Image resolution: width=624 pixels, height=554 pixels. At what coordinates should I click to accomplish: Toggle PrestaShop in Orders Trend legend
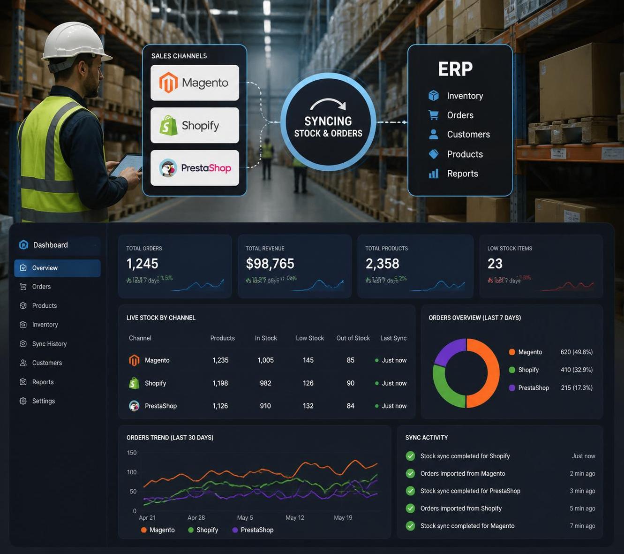(x=253, y=530)
